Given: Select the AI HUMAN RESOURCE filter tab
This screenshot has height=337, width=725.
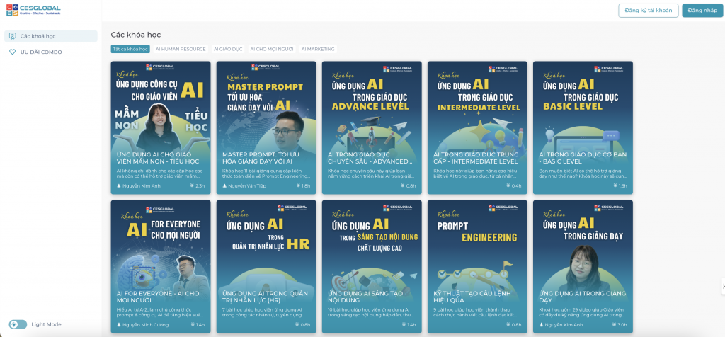Looking at the screenshot, I should click(x=181, y=49).
